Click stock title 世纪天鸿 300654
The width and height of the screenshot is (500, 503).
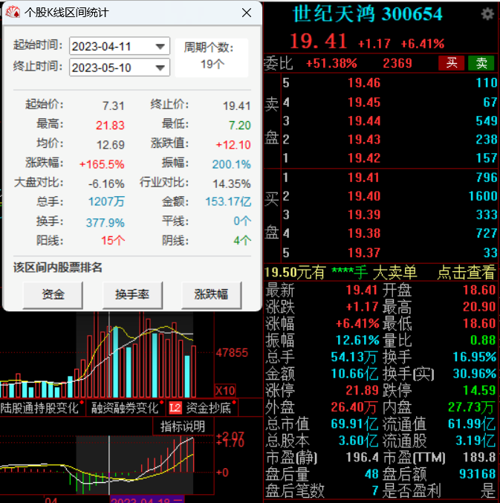tap(368, 14)
